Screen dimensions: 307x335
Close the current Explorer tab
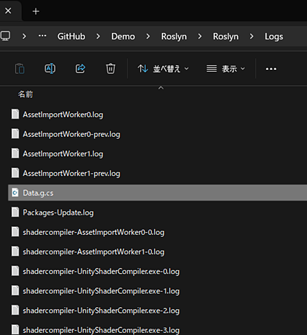click(8, 10)
